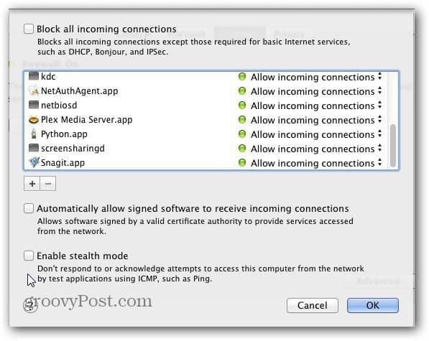The height and width of the screenshot is (341, 429).
Task: Click the Plex Media Server app icon
Action: point(34,120)
